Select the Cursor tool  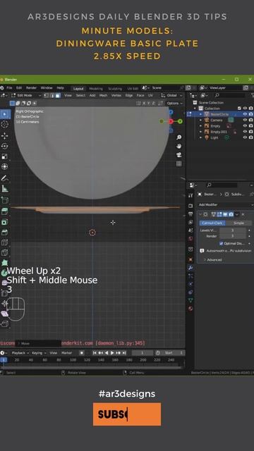[5, 124]
